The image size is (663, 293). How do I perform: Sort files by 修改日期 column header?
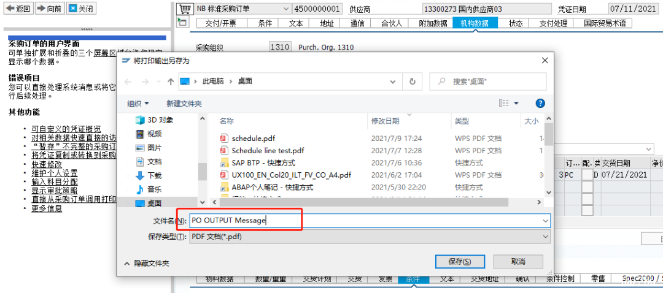pyautogui.click(x=385, y=121)
